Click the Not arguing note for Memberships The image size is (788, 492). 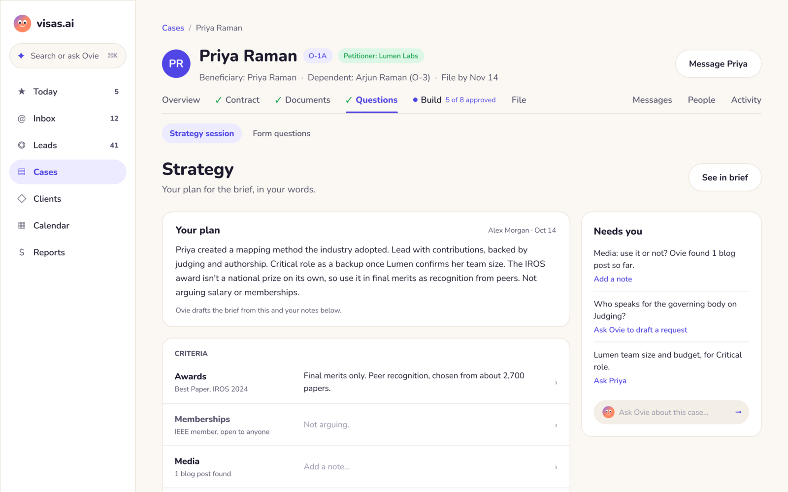[x=326, y=425]
